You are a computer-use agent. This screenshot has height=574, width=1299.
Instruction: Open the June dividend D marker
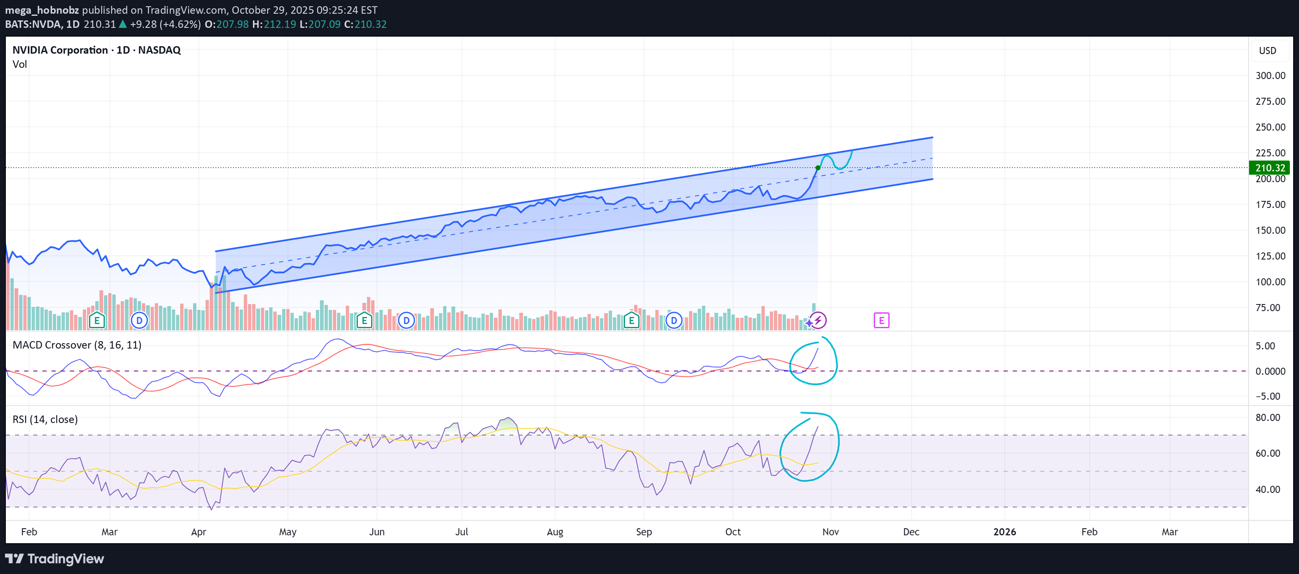click(x=407, y=320)
